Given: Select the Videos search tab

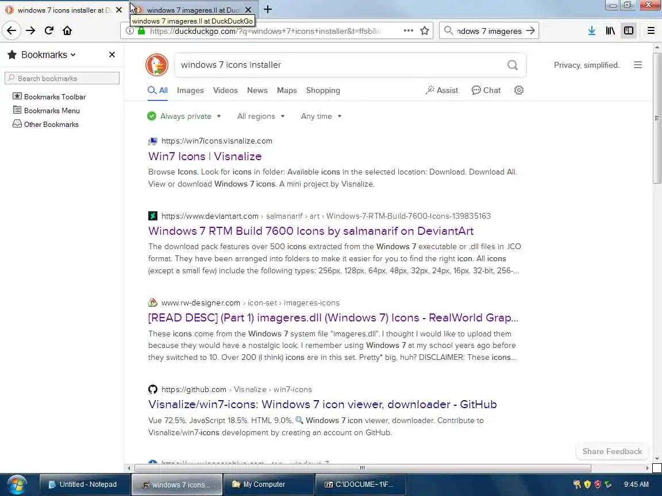Looking at the screenshot, I should (225, 90).
